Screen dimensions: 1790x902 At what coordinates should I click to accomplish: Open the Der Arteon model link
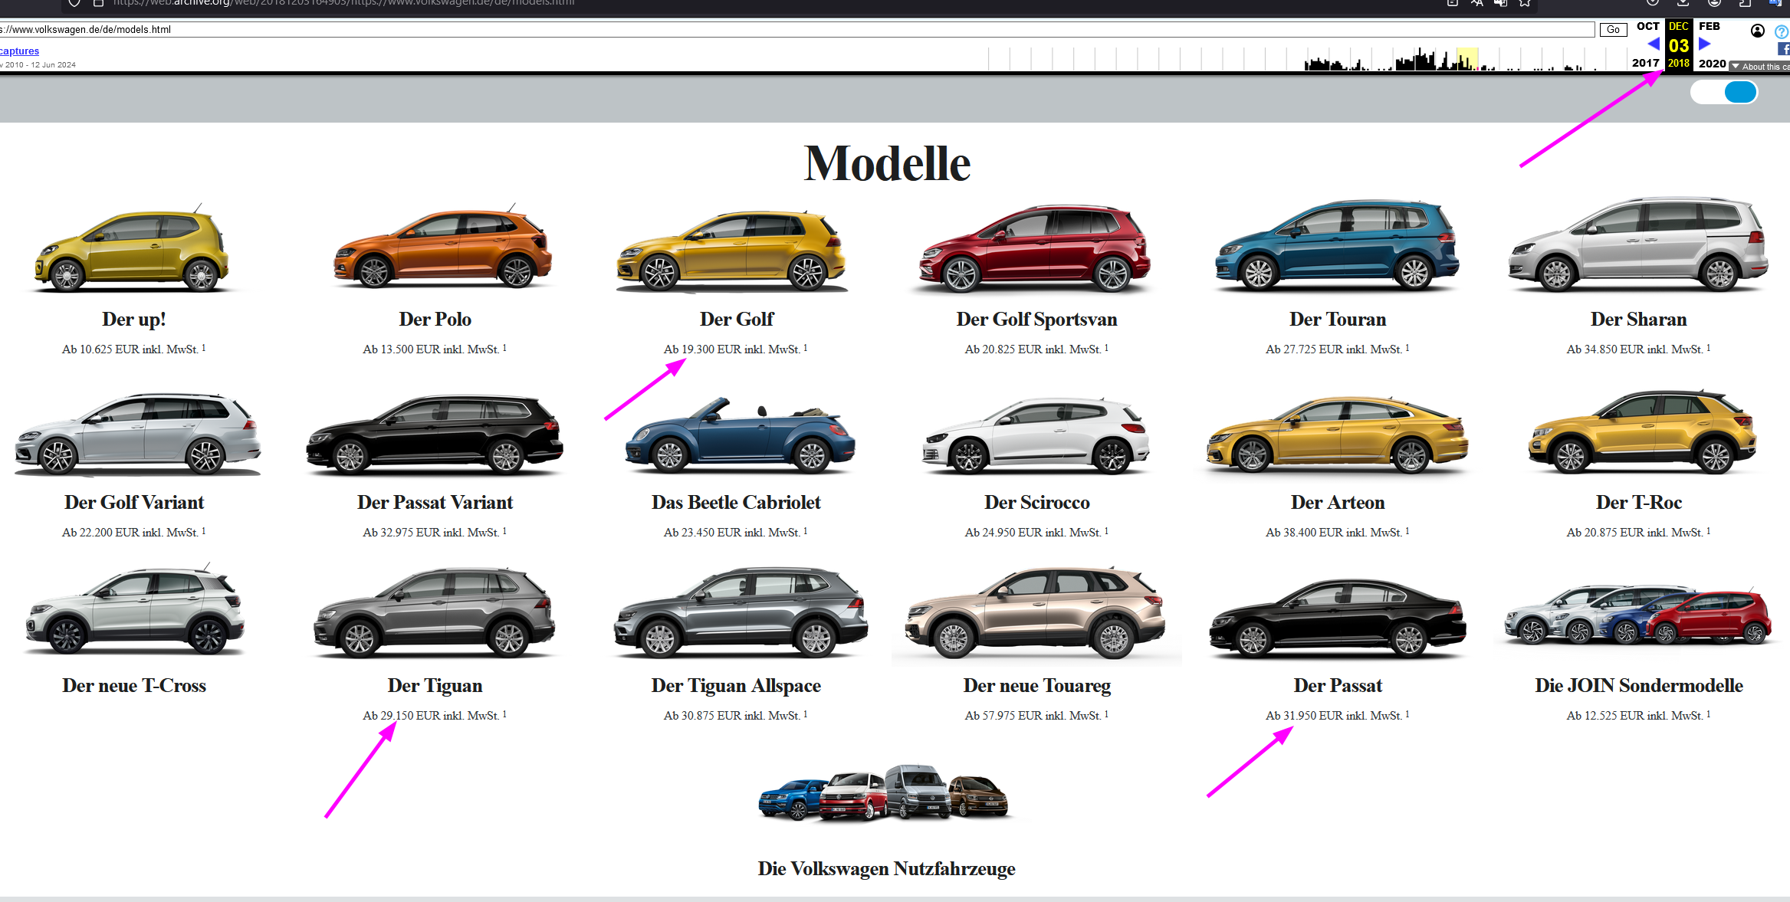(x=1338, y=503)
